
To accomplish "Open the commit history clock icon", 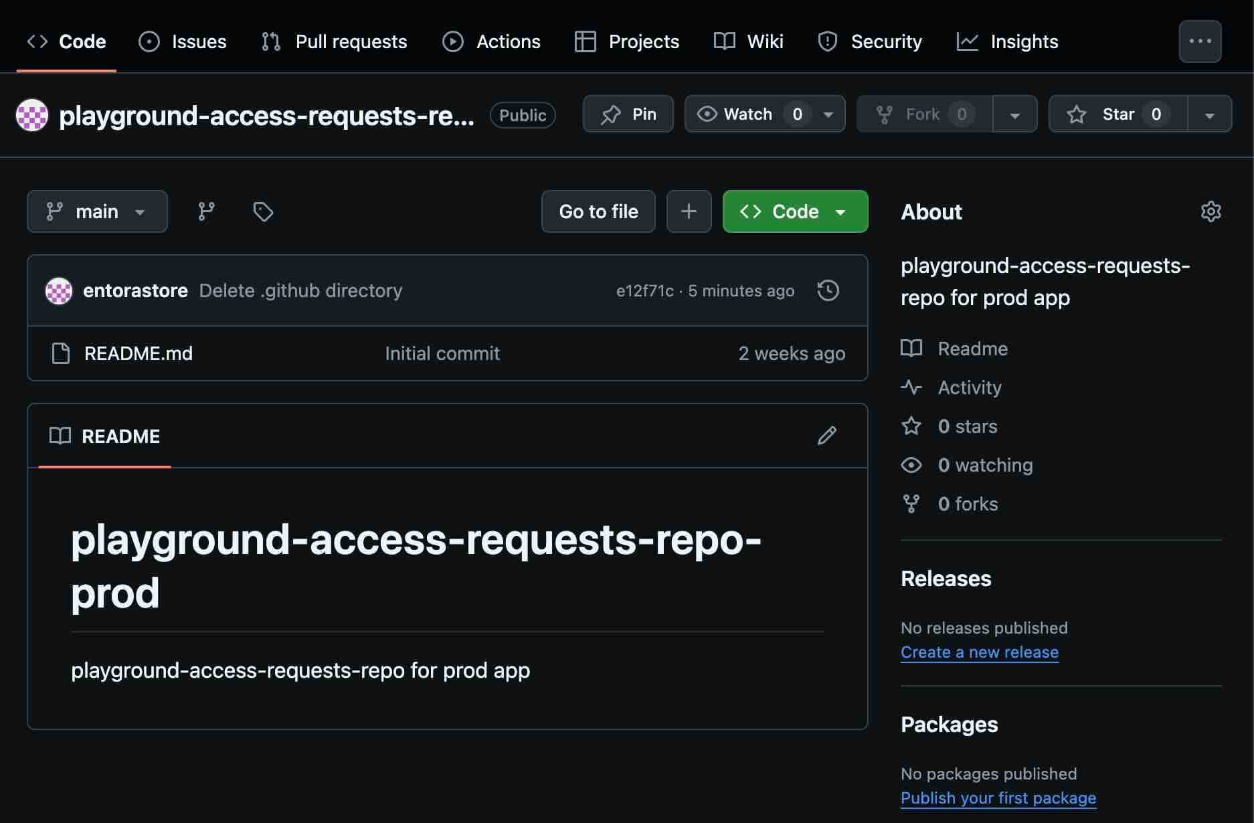I will [x=828, y=290].
